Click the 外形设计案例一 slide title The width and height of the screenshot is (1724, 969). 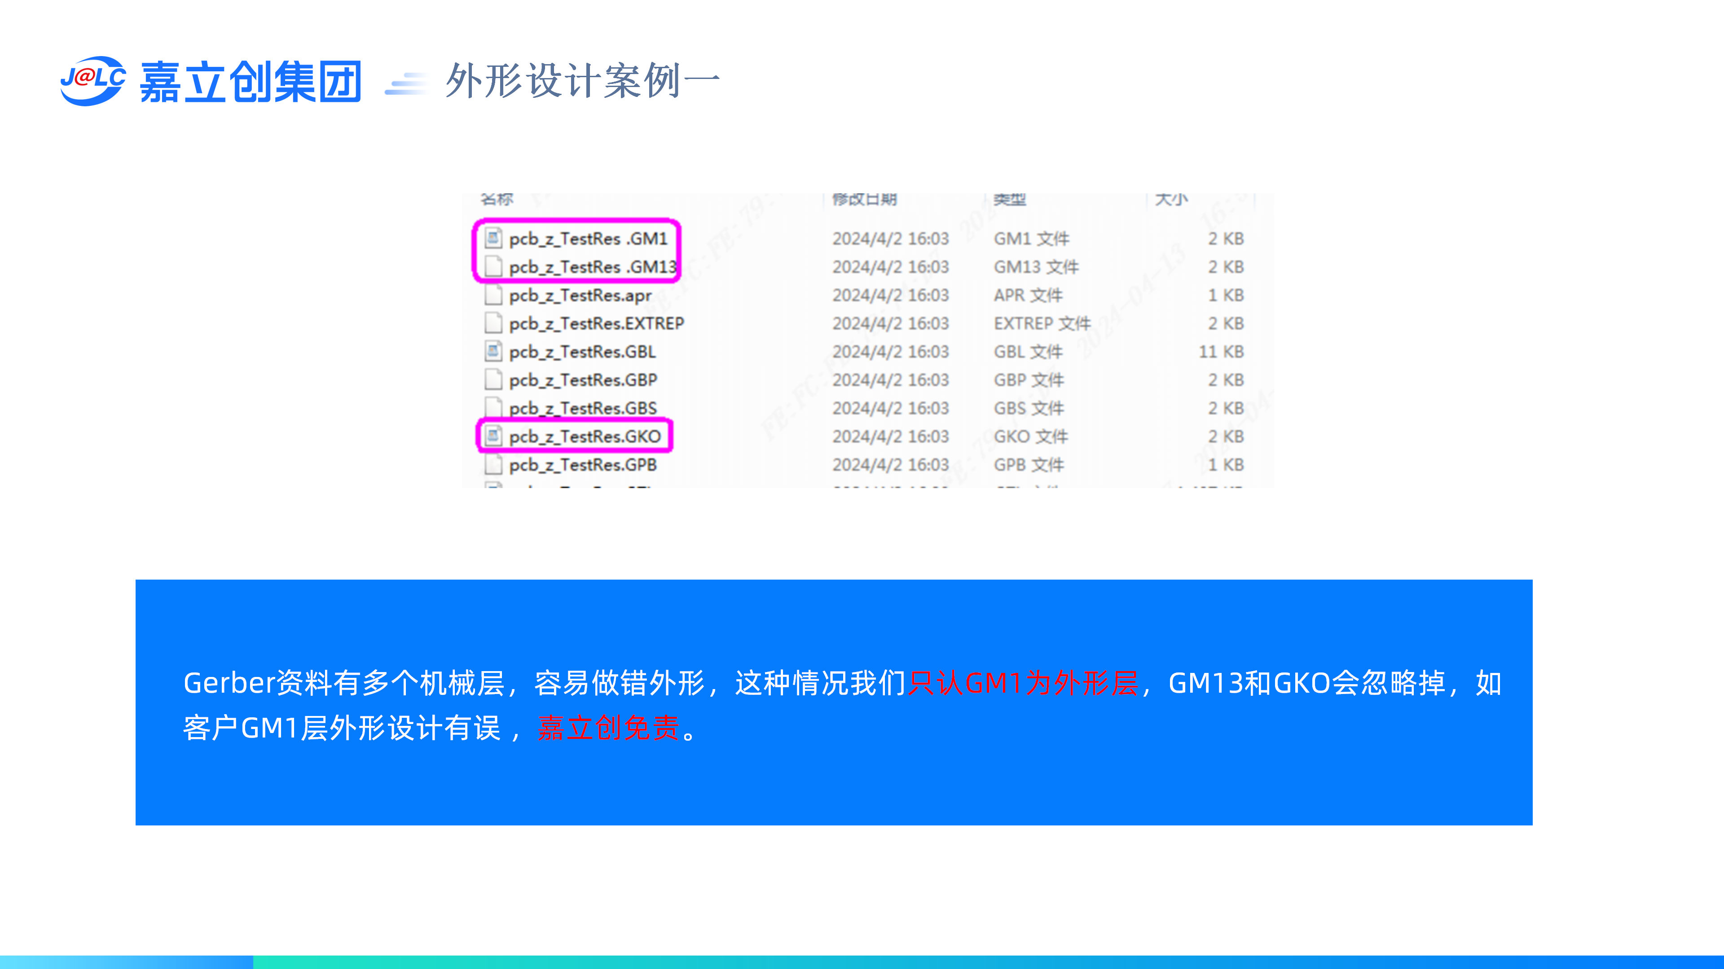point(582,81)
